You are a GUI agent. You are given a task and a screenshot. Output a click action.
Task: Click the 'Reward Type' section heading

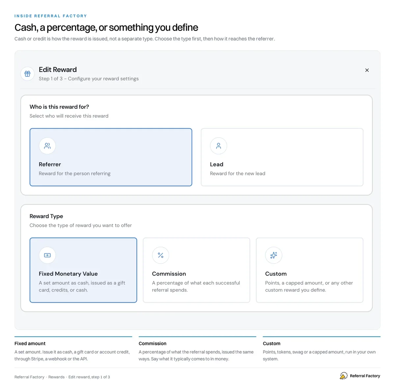[46, 216]
